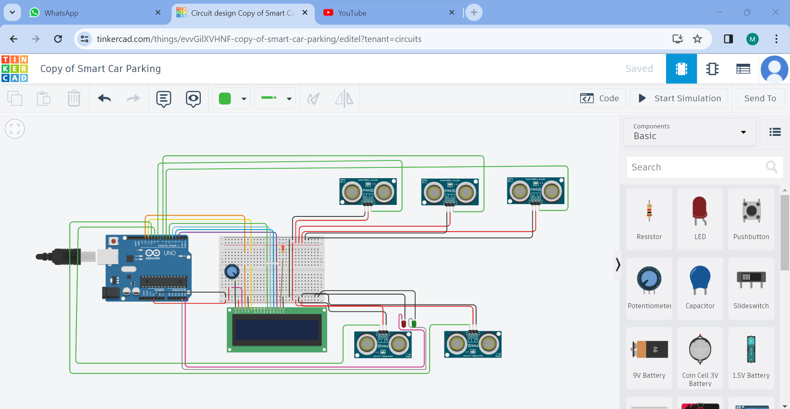Click the green wire color swatch
Image resolution: width=790 pixels, height=409 pixels.
(225, 99)
